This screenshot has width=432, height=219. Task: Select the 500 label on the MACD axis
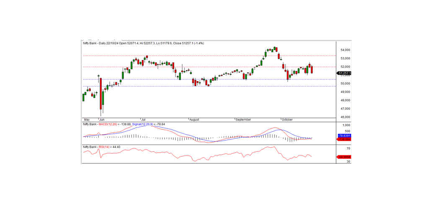point(347,131)
